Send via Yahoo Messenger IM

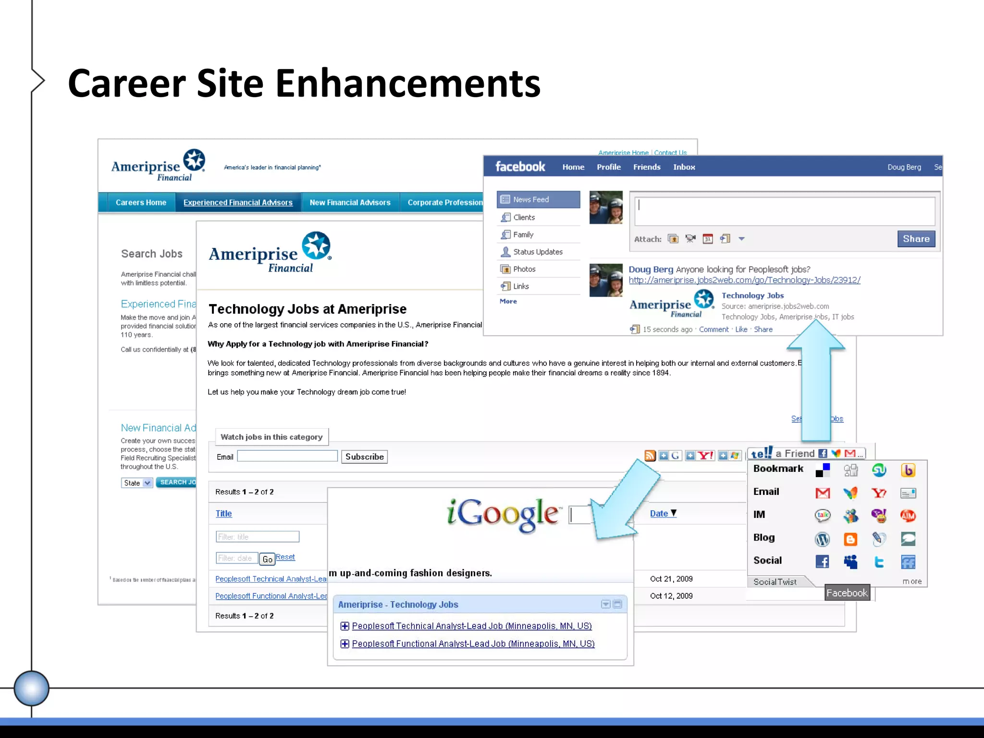click(x=879, y=516)
